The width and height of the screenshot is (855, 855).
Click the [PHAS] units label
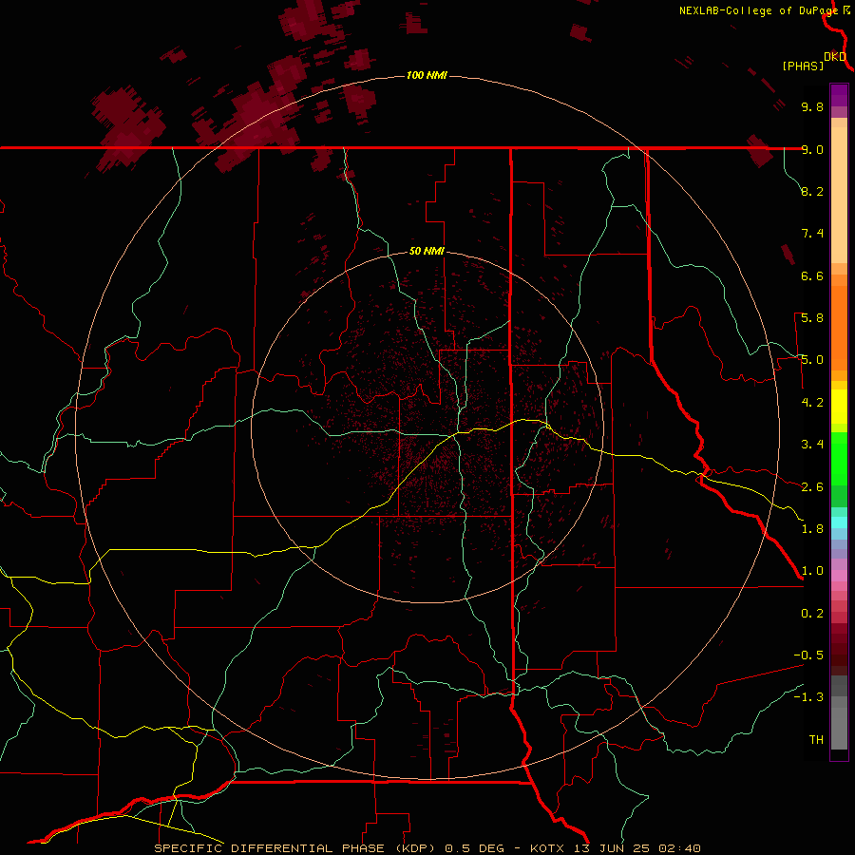(803, 66)
